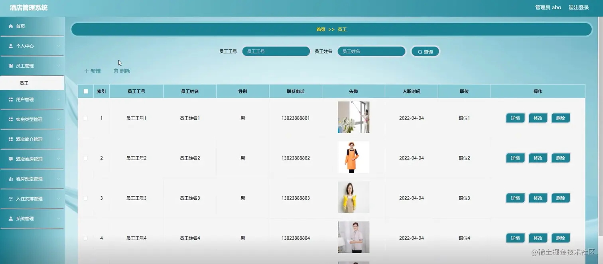Toggle the select-all checkbox in table header
Image resolution: width=603 pixels, height=264 pixels.
[86, 91]
